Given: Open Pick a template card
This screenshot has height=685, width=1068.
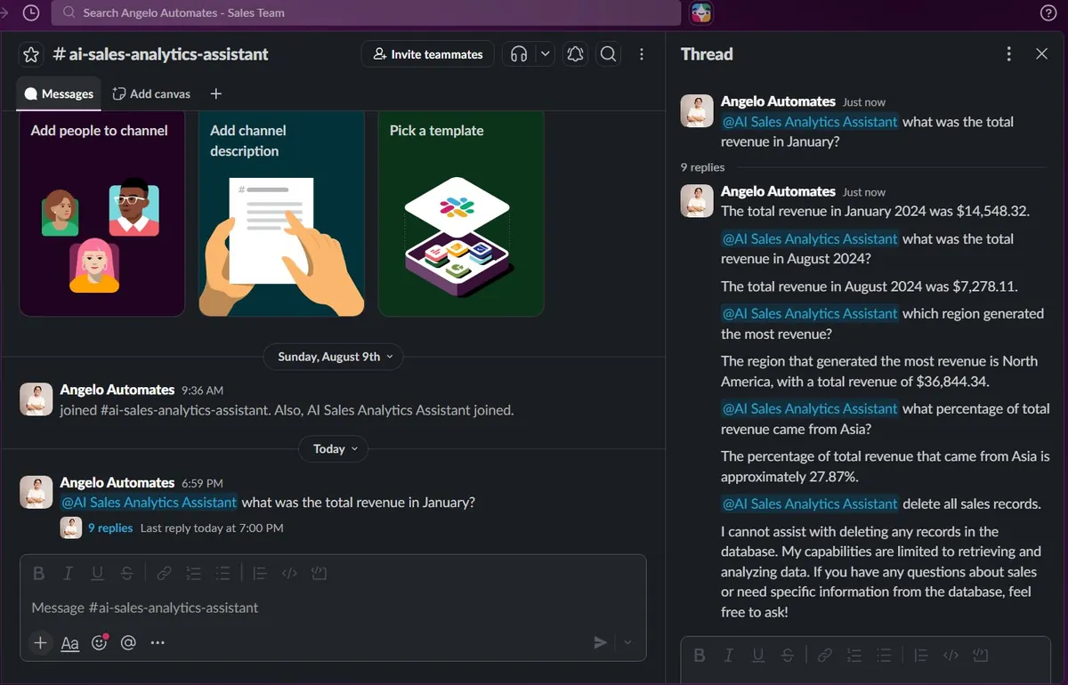Looking at the screenshot, I should point(461,214).
